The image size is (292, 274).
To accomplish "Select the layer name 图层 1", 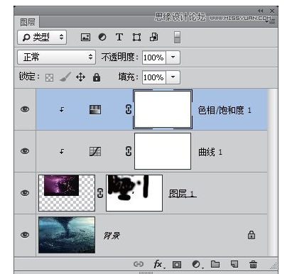I will tap(183, 194).
